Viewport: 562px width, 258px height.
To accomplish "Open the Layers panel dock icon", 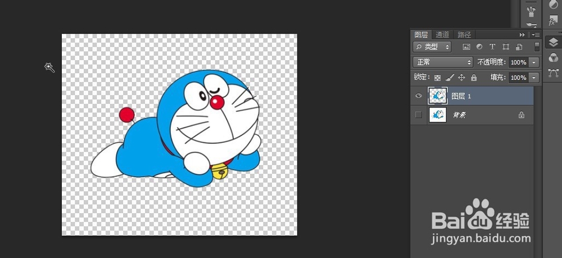I will pos(554,43).
